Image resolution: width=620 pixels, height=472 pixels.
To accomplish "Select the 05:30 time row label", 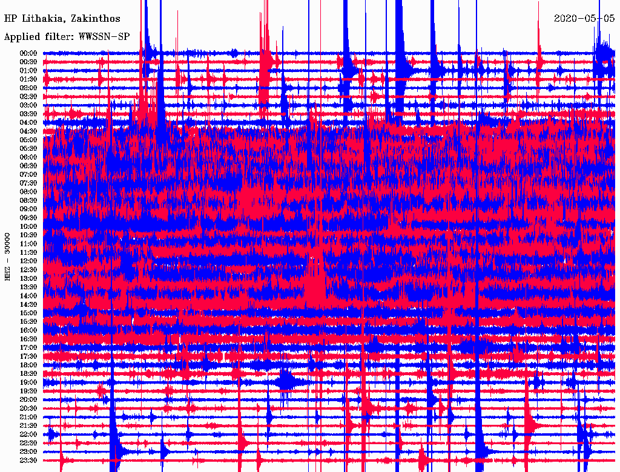I will 28,149.
